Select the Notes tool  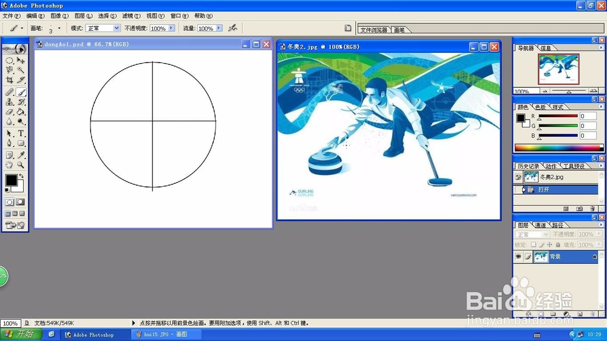tap(9, 155)
